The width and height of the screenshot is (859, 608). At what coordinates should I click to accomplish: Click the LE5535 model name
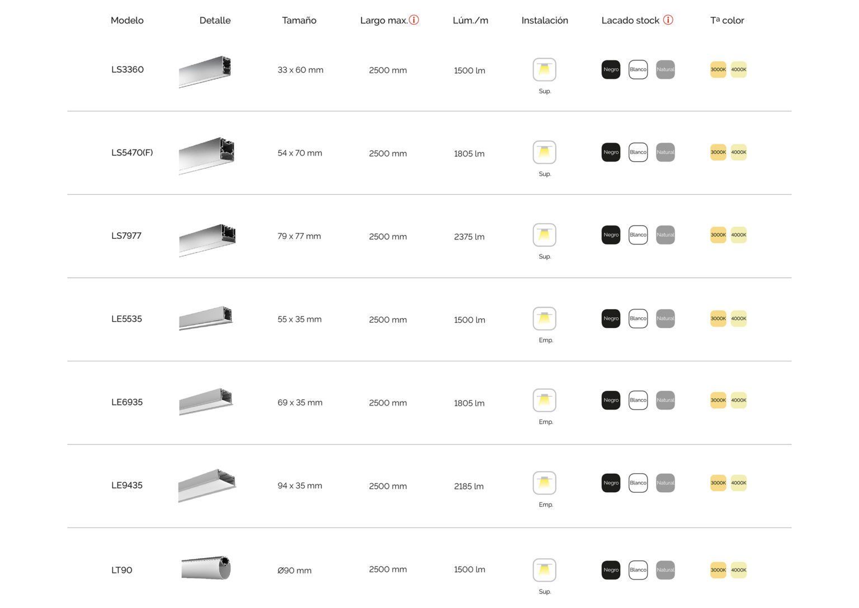click(126, 319)
